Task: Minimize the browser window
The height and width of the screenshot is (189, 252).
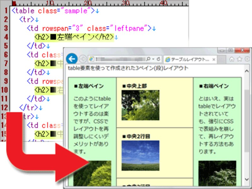Action: click(222, 51)
